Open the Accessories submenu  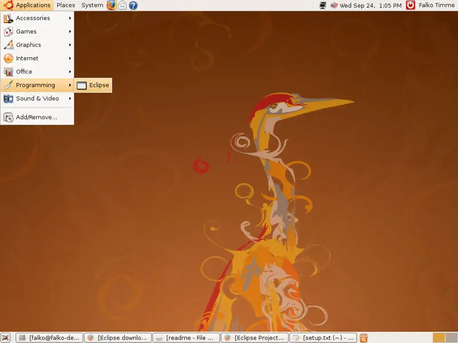37,18
